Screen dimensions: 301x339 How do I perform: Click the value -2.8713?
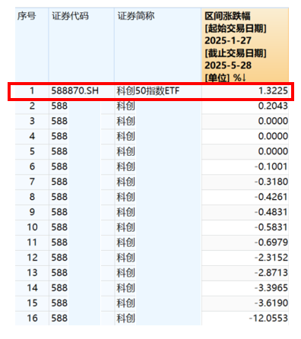[271, 273]
